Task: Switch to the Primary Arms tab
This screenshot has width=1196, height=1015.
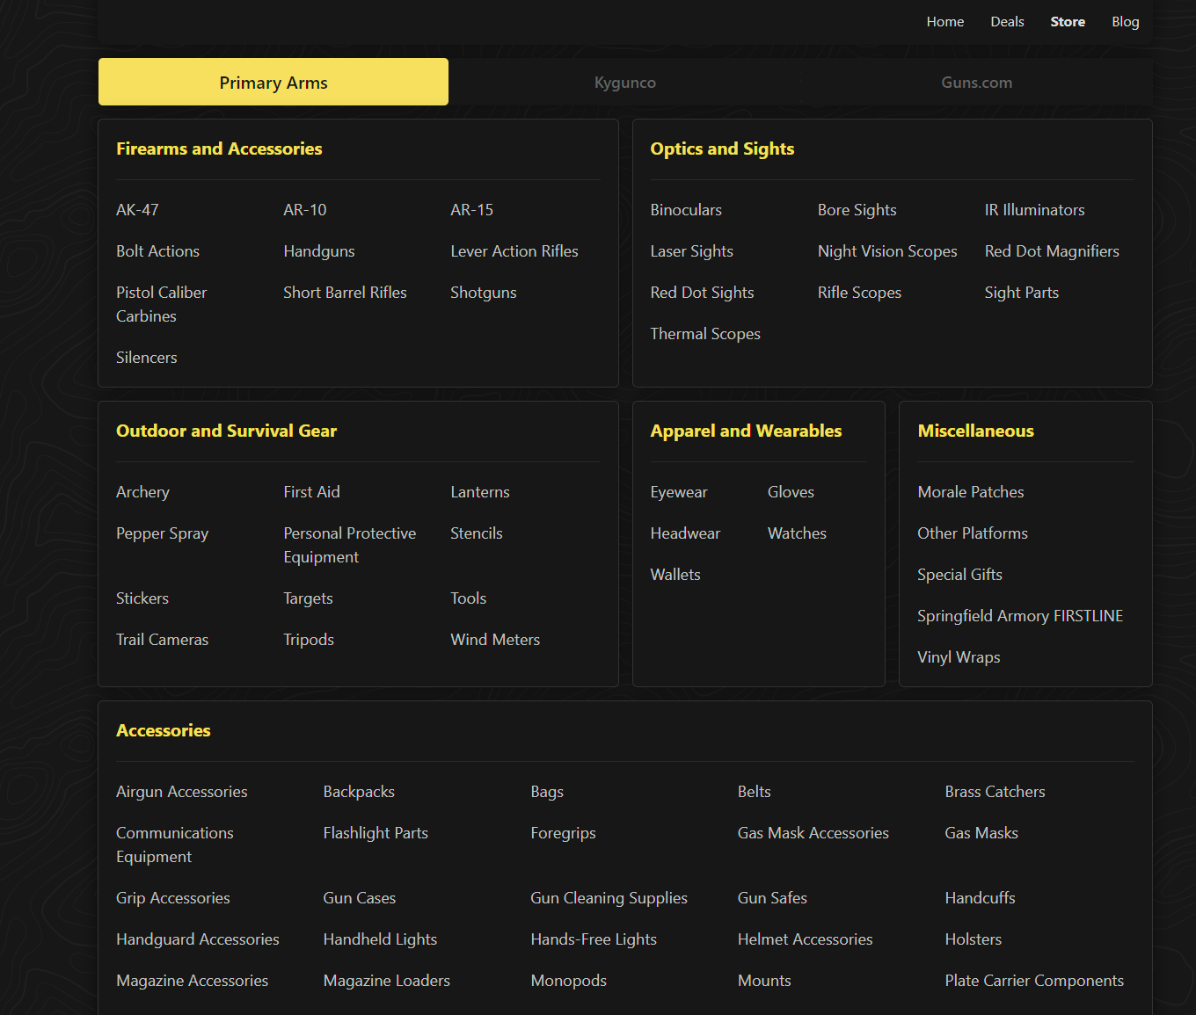Action: pyautogui.click(x=273, y=82)
